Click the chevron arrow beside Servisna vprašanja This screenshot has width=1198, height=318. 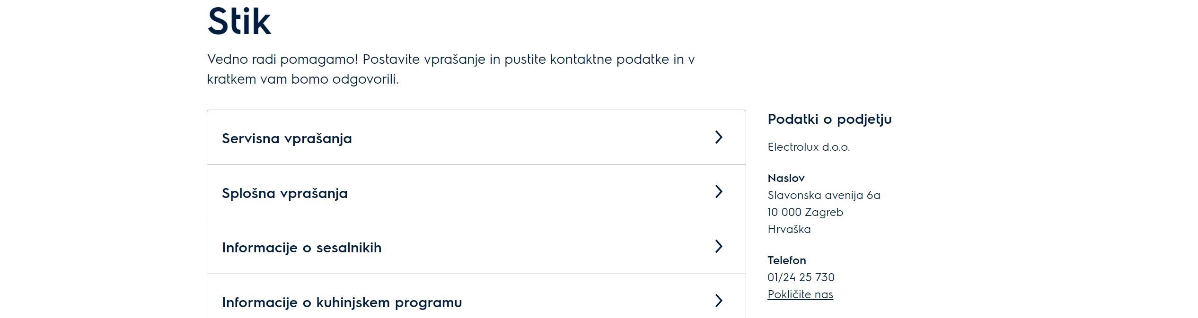(719, 137)
